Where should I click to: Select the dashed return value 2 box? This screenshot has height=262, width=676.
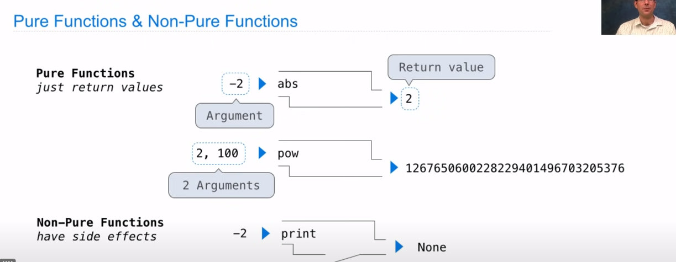point(410,99)
